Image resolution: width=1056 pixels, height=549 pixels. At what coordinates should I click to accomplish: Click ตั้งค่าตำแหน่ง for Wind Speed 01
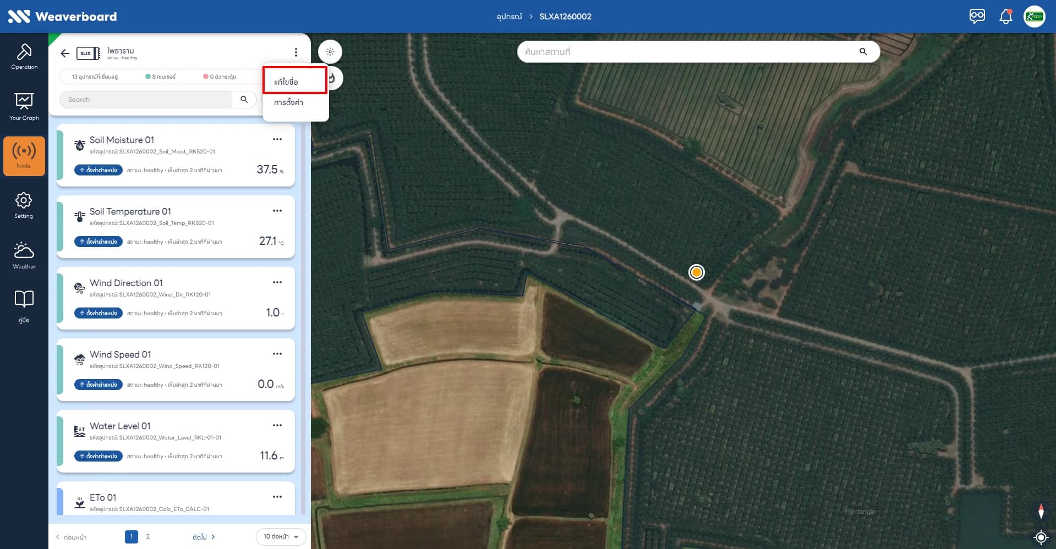[99, 385]
